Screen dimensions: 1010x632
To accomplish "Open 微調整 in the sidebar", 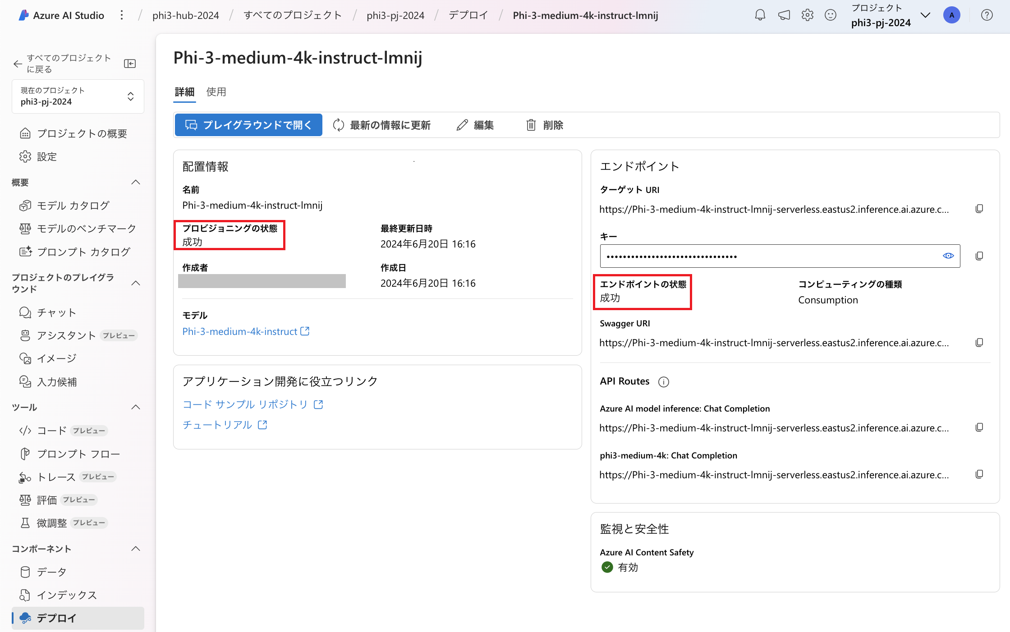I will coord(78,523).
